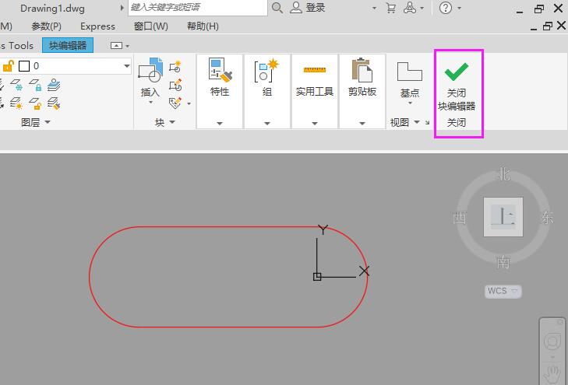Switch to the 块编辑器 ribbon tab
Viewport: 568px width, 385px height.
click(68, 45)
